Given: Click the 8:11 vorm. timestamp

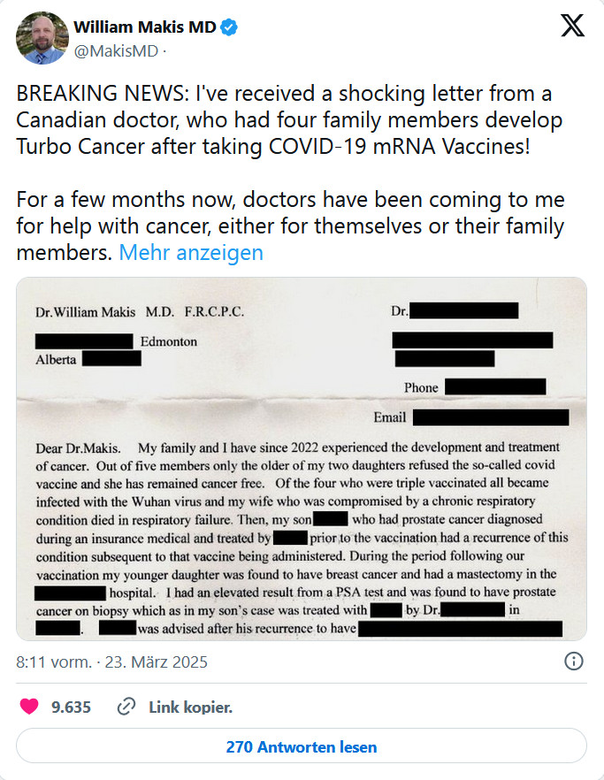Looking at the screenshot, I should tap(53, 661).
